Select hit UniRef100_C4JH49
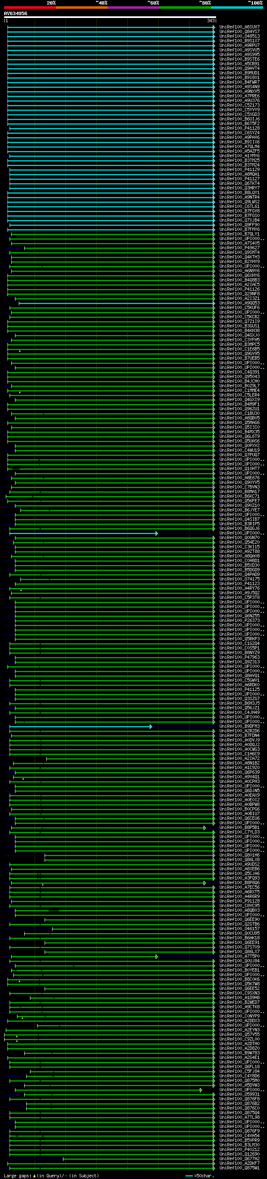This screenshot has width=267, height=1179. pyautogui.click(x=239, y=712)
